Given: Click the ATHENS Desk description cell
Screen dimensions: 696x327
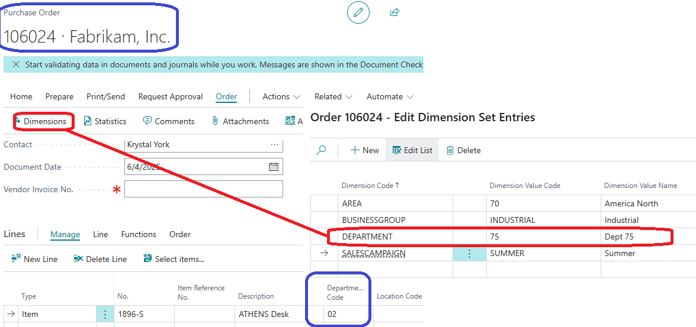Looking at the screenshot, I should click(x=269, y=314).
